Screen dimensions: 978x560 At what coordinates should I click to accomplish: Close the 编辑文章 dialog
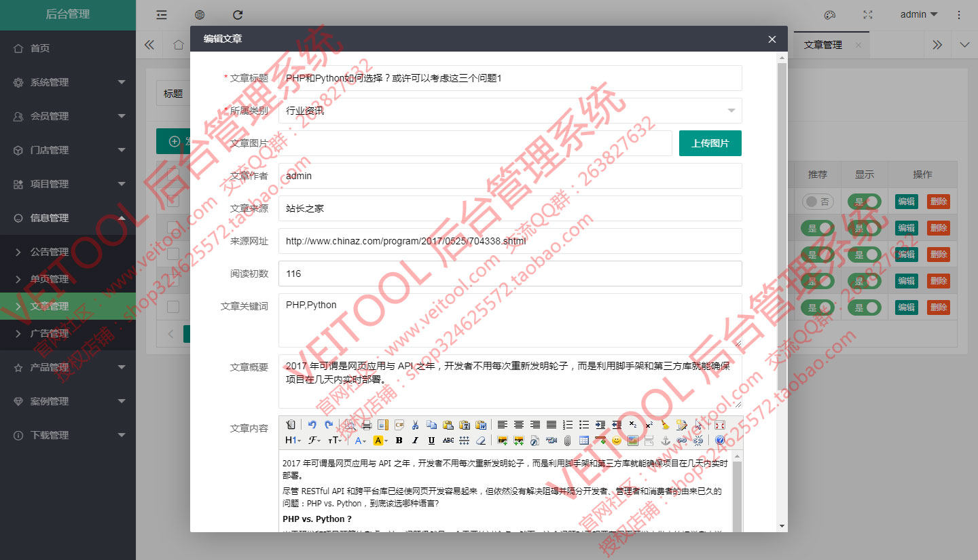tap(772, 39)
